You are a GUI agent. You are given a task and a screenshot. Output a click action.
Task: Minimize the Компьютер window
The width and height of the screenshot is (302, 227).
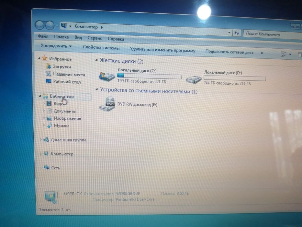(295, 27)
